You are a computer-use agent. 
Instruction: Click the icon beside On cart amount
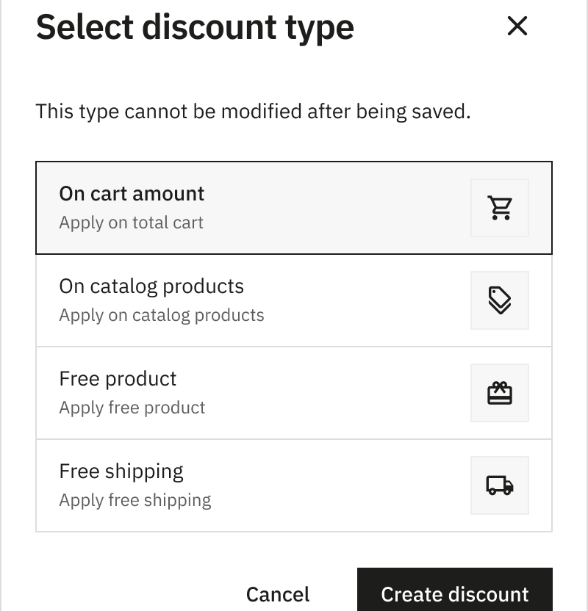point(500,208)
